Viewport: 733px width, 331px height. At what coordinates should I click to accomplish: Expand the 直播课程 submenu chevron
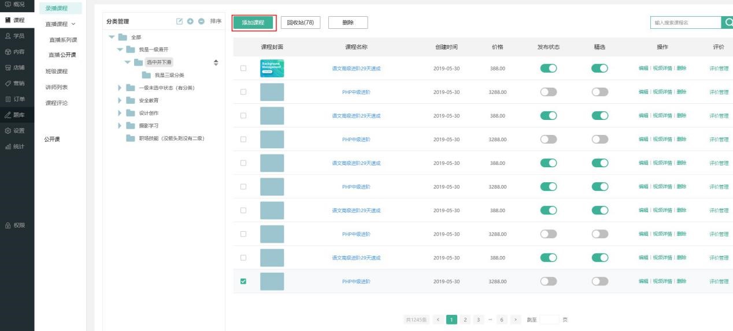pyautogui.click(x=73, y=24)
